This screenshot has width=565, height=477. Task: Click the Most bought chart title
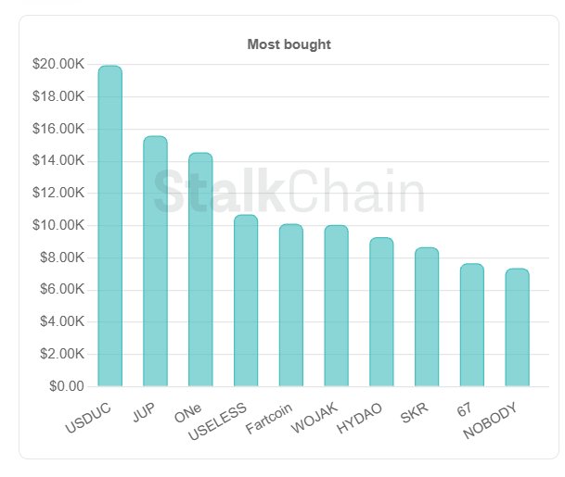pos(289,44)
